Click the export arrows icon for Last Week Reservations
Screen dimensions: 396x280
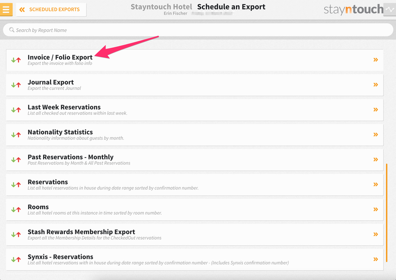point(16,110)
